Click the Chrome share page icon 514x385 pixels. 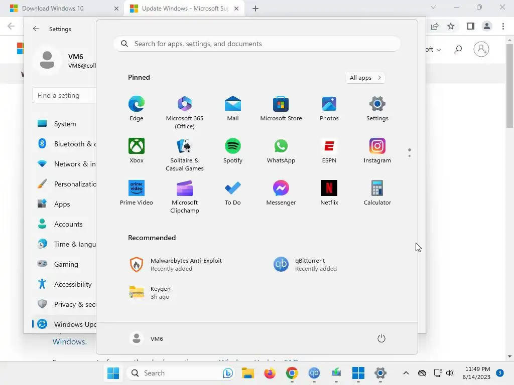pos(435,26)
